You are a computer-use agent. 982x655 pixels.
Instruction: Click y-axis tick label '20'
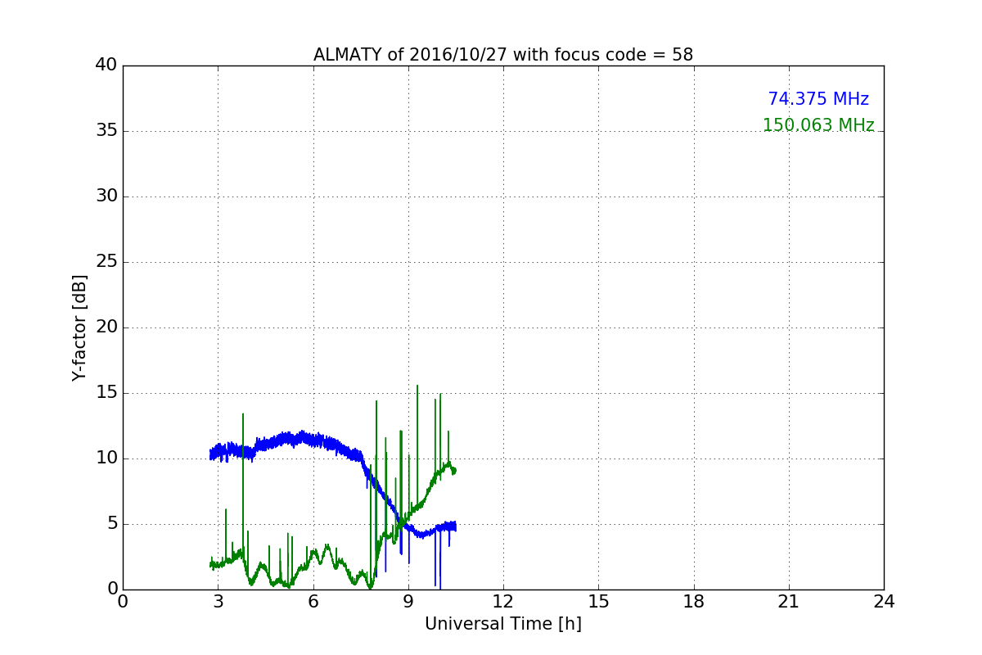coord(106,327)
